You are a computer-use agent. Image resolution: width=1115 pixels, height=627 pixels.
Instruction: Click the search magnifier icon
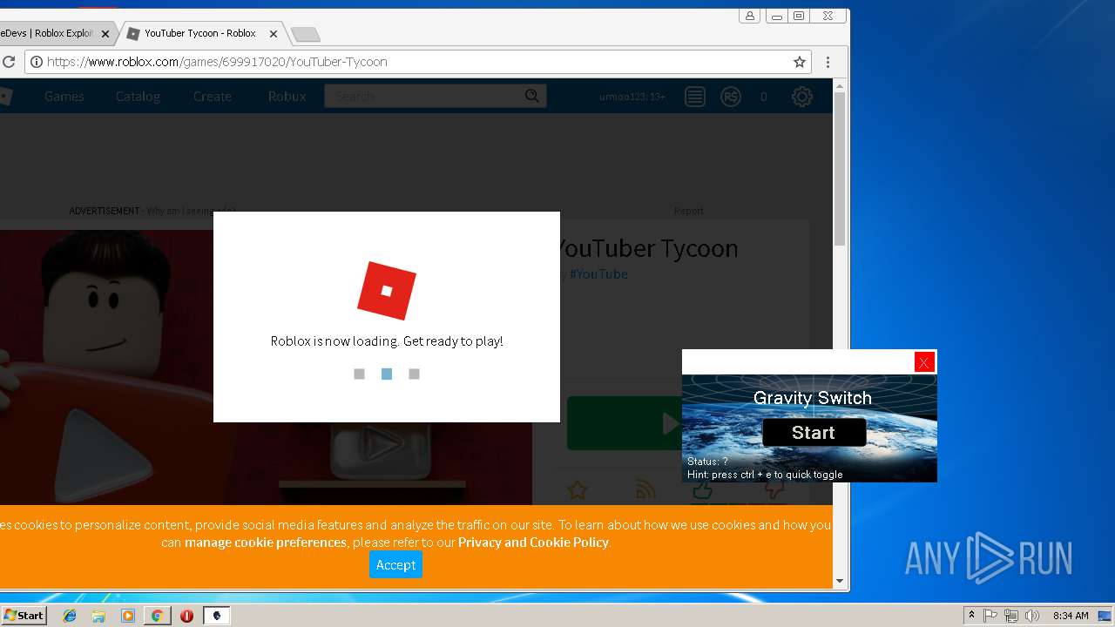pyautogui.click(x=532, y=96)
